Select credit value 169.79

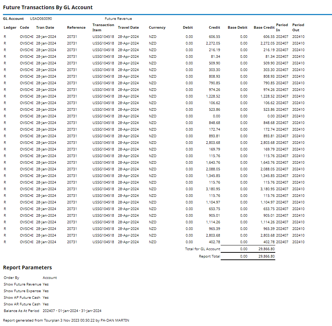(x=214, y=149)
